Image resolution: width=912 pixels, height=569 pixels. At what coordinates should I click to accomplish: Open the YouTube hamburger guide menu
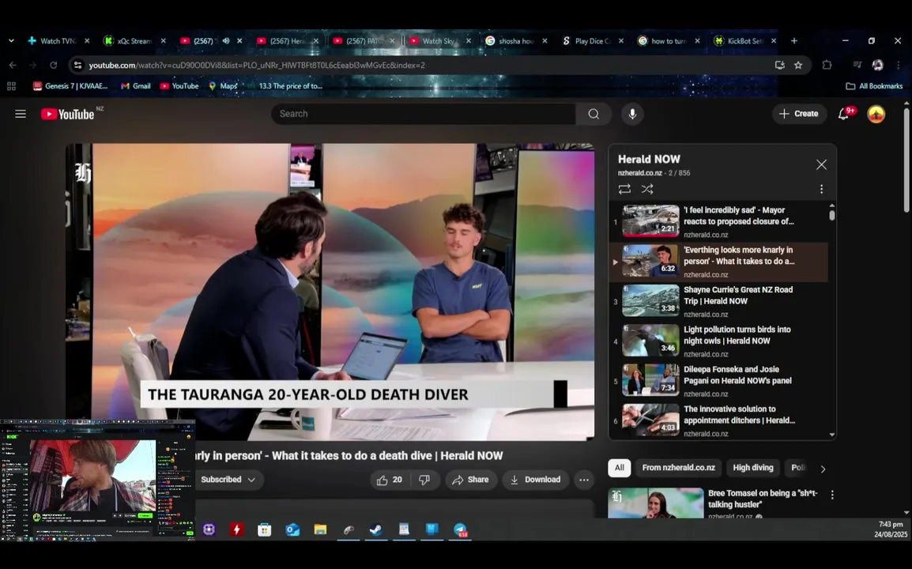pos(21,114)
